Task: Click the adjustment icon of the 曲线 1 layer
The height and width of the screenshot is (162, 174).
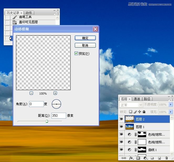Action: tap(129, 150)
